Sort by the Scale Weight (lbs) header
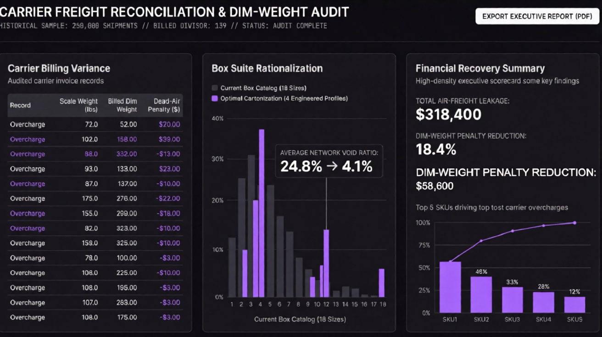Viewport: 602px width, 337px height. click(78, 105)
